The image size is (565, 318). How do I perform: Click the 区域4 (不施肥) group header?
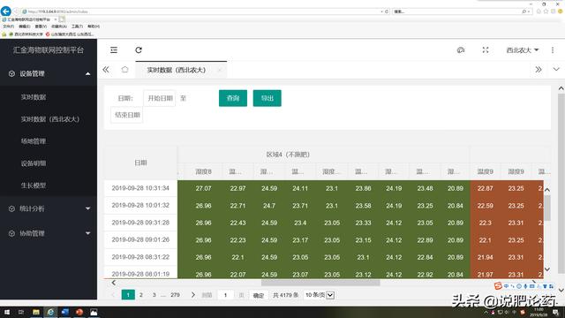click(x=288, y=155)
